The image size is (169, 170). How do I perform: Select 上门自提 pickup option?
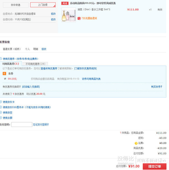click(x=43, y=5)
